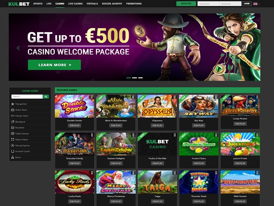
Task: Focus the casino games search field
Action: pyautogui.click(x=27, y=96)
